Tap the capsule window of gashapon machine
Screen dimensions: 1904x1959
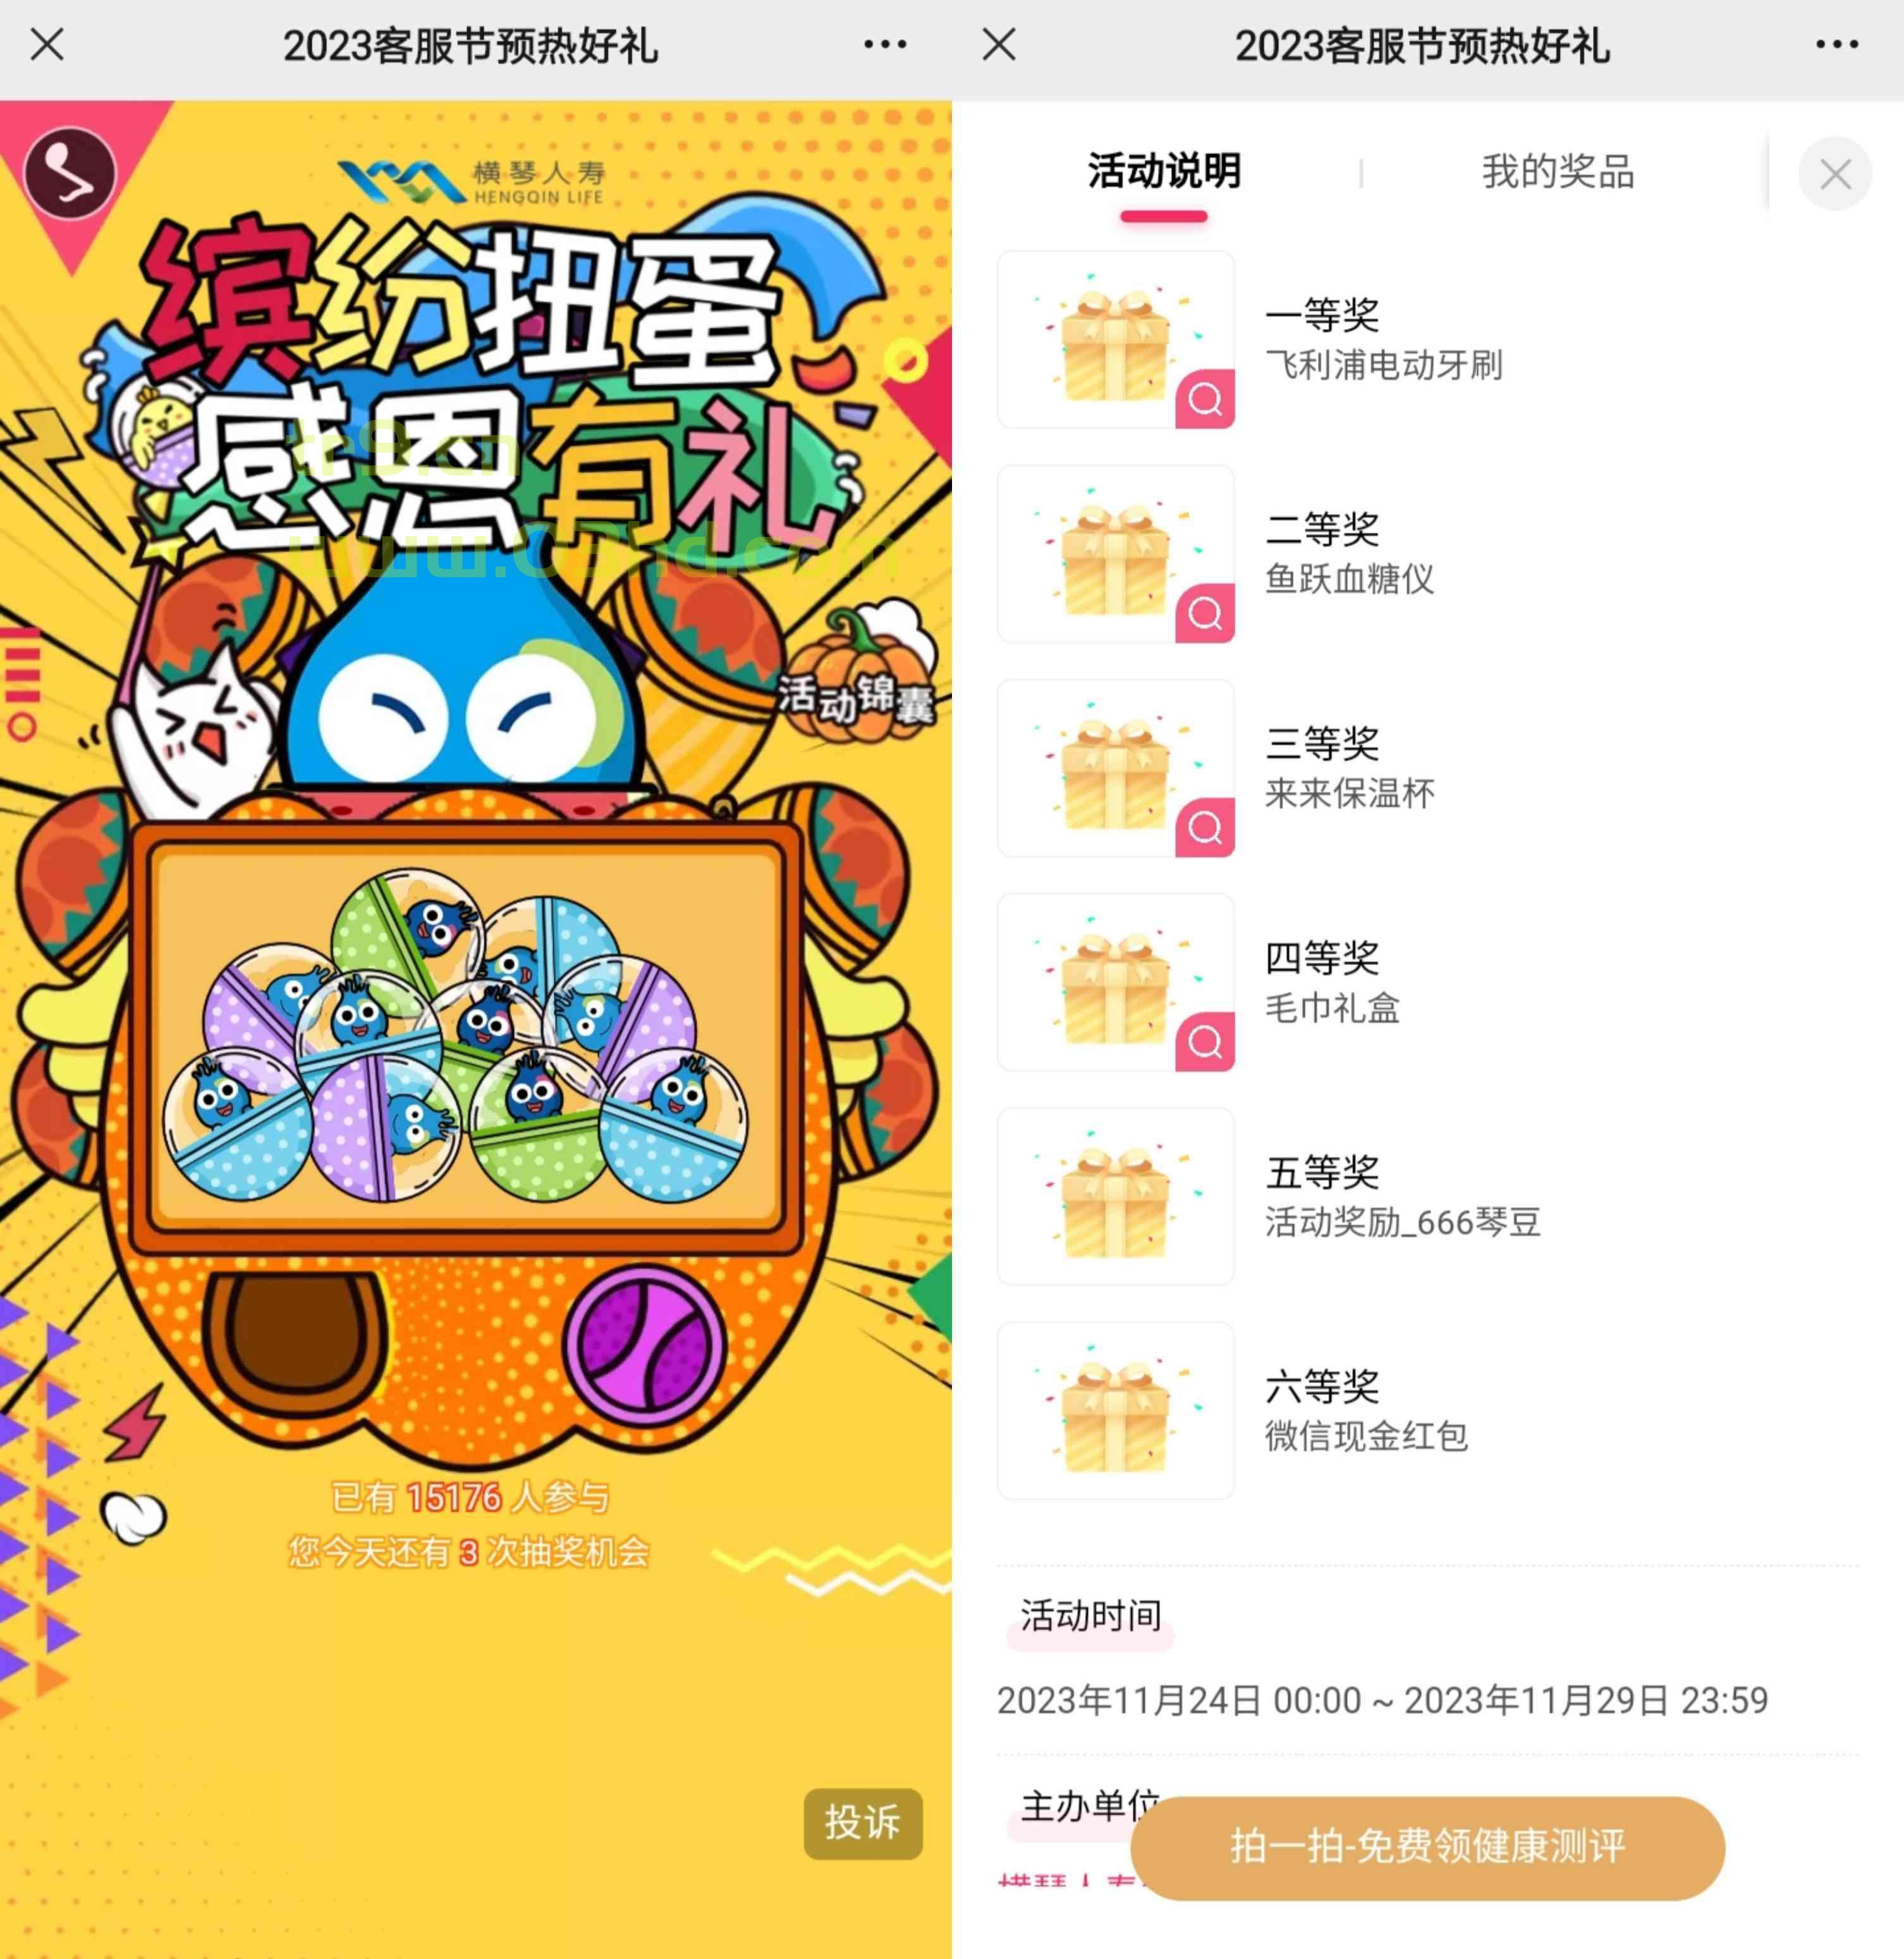(466, 1038)
